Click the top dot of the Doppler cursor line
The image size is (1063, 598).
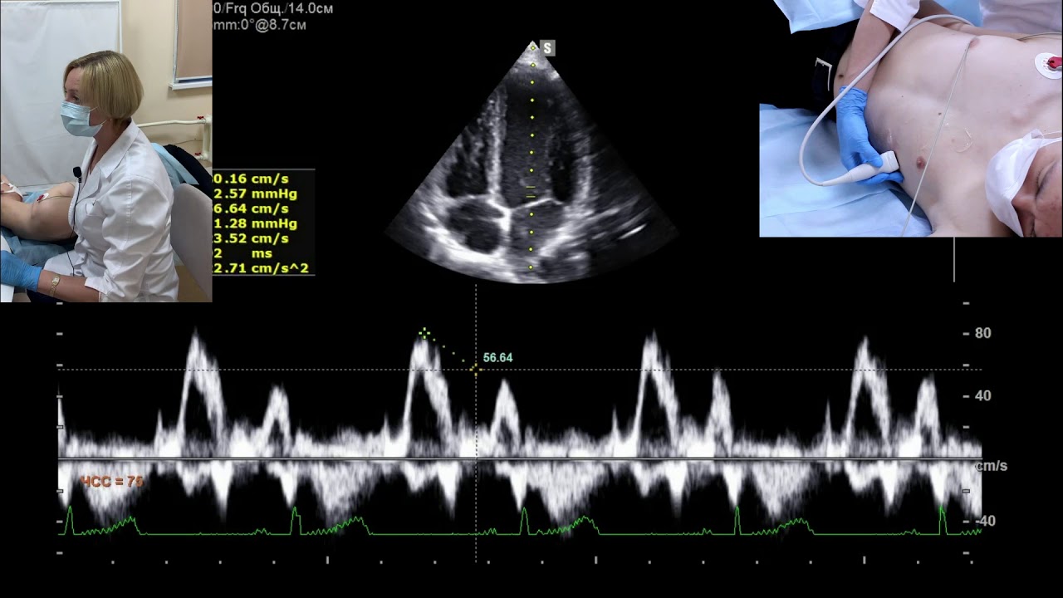click(x=533, y=47)
